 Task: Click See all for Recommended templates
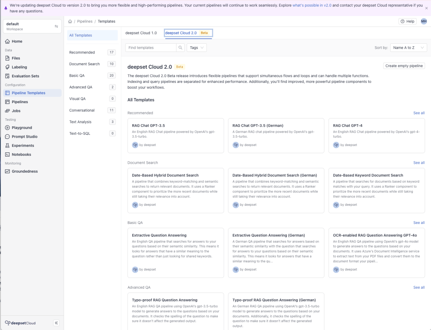[419, 113]
